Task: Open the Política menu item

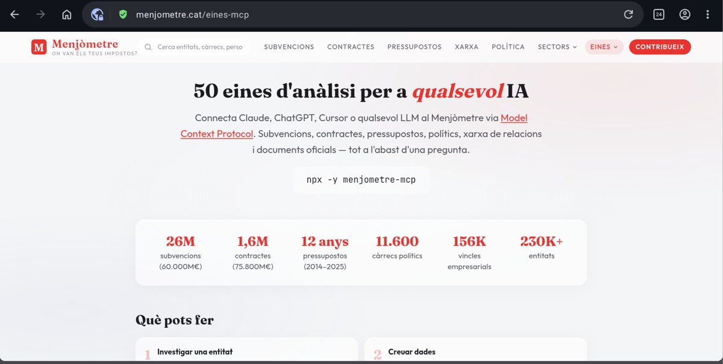Action: [508, 47]
